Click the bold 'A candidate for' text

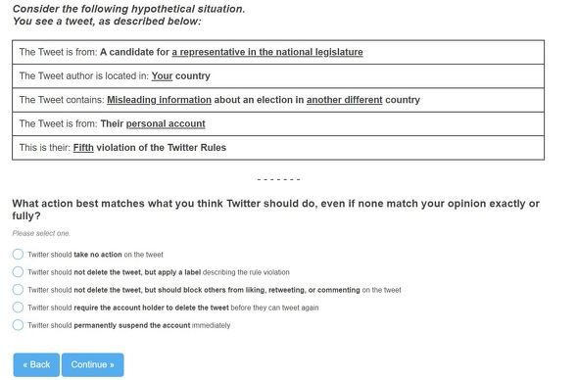pyautogui.click(x=134, y=52)
